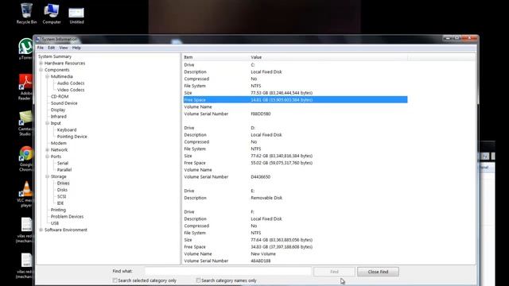Open the Computer desktop icon
The width and height of the screenshot is (509, 286).
pos(52,14)
